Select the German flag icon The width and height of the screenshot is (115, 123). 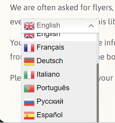pos(29,61)
